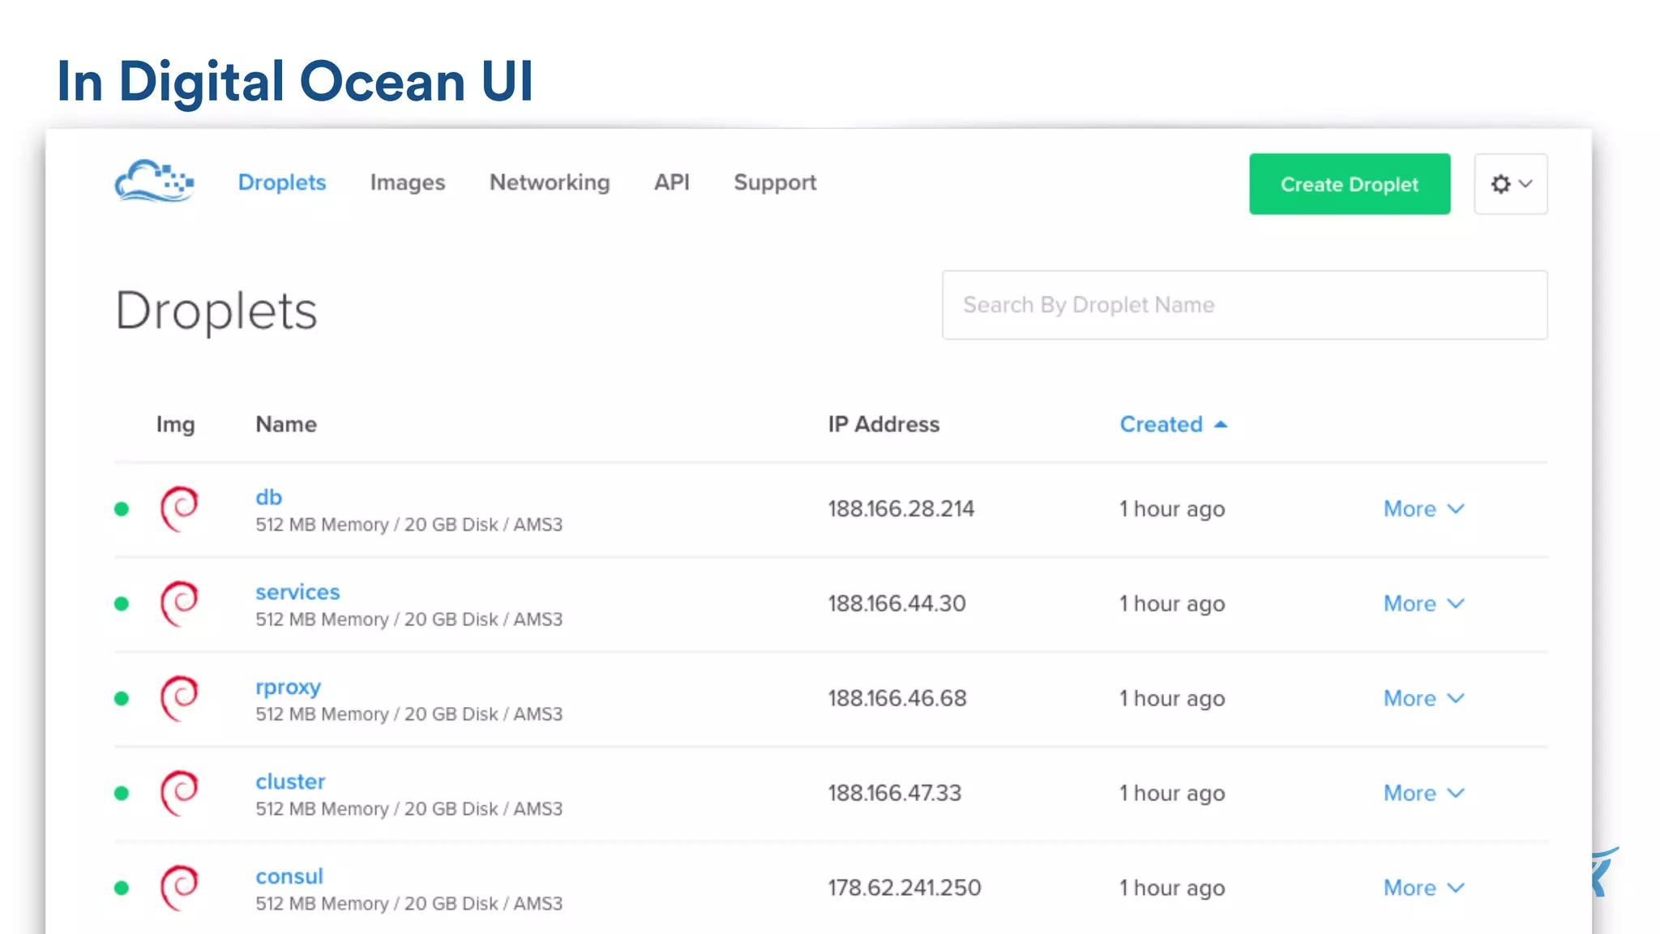This screenshot has width=1660, height=934.
Task: Select IP address 178.62.241.250
Action: click(905, 889)
